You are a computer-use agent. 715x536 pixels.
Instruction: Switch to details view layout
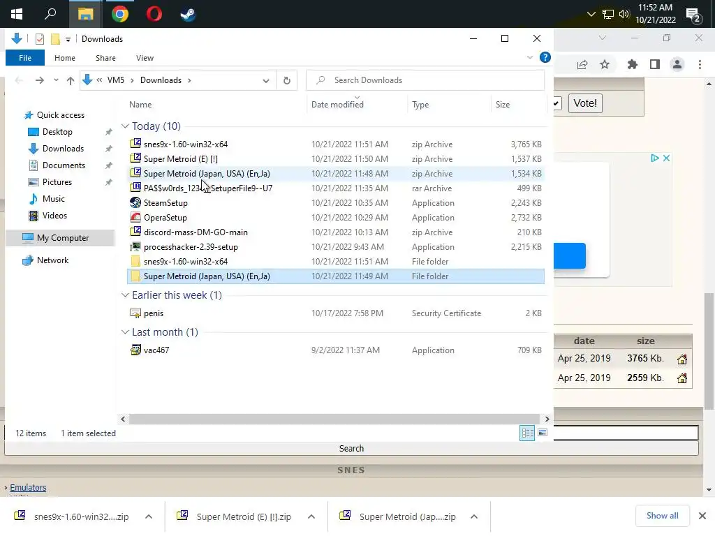click(527, 433)
